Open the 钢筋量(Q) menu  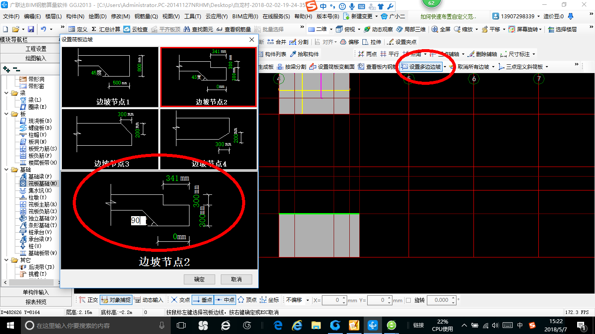(146, 16)
